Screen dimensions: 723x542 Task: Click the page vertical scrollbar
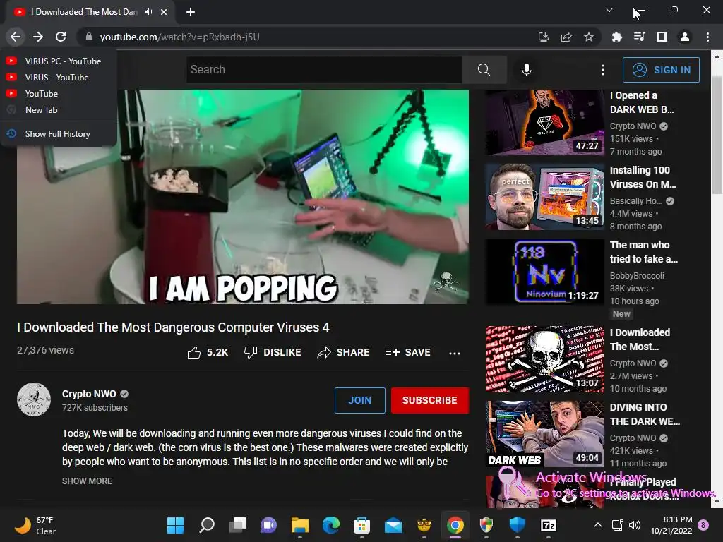click(x=717, y=135)
